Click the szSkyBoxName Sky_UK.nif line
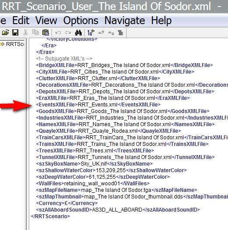This screenshot has width=228, height=230. (94, 164)
